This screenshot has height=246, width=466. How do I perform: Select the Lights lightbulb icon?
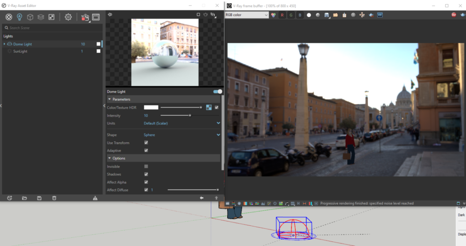[x=19, y=17]
